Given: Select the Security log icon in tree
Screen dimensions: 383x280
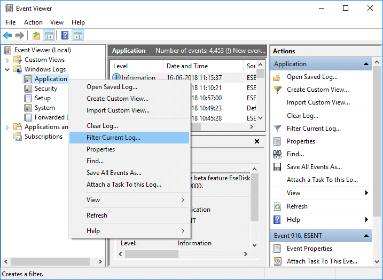Looking at the screenshot, I should coord(28,89).
